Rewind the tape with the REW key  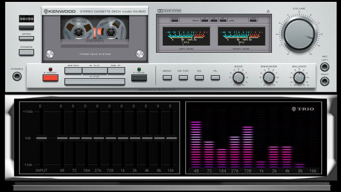73,71
